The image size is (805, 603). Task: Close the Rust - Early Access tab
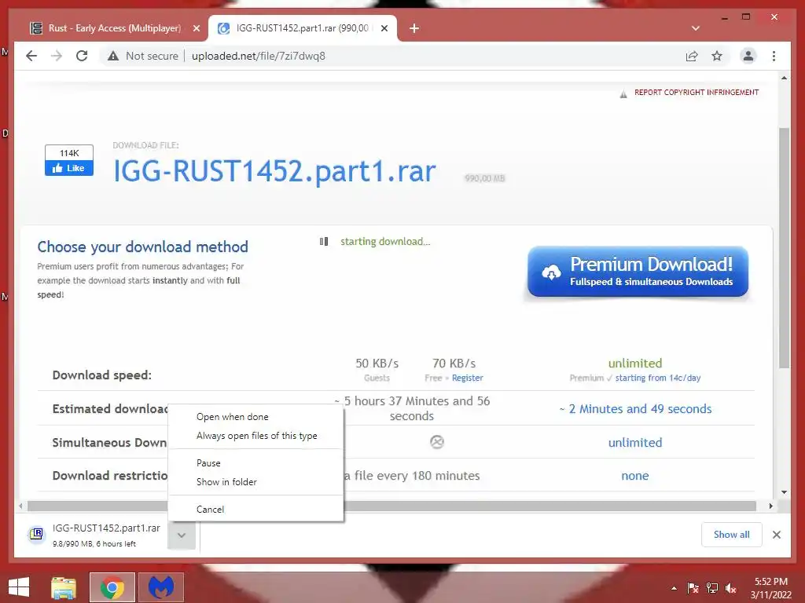pyautogui.click(x=196, y=28)
